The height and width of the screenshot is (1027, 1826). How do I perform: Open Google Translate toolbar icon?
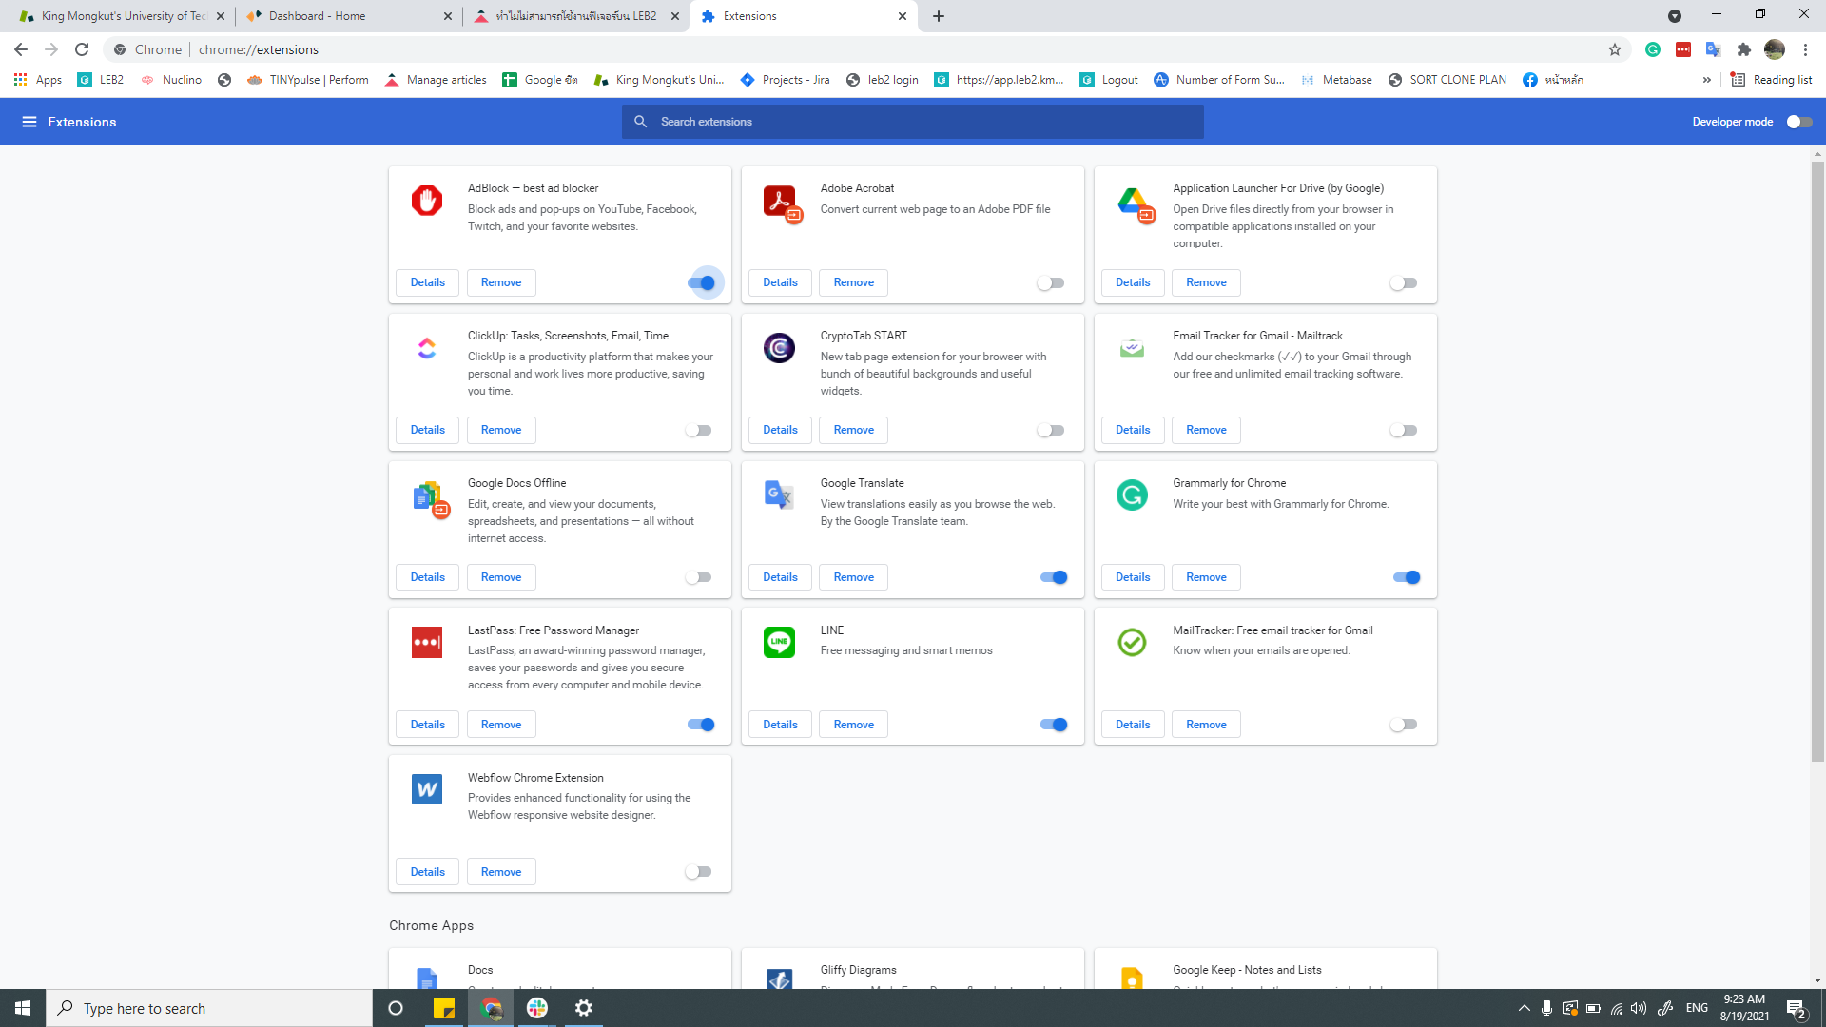click(1714, 49)
